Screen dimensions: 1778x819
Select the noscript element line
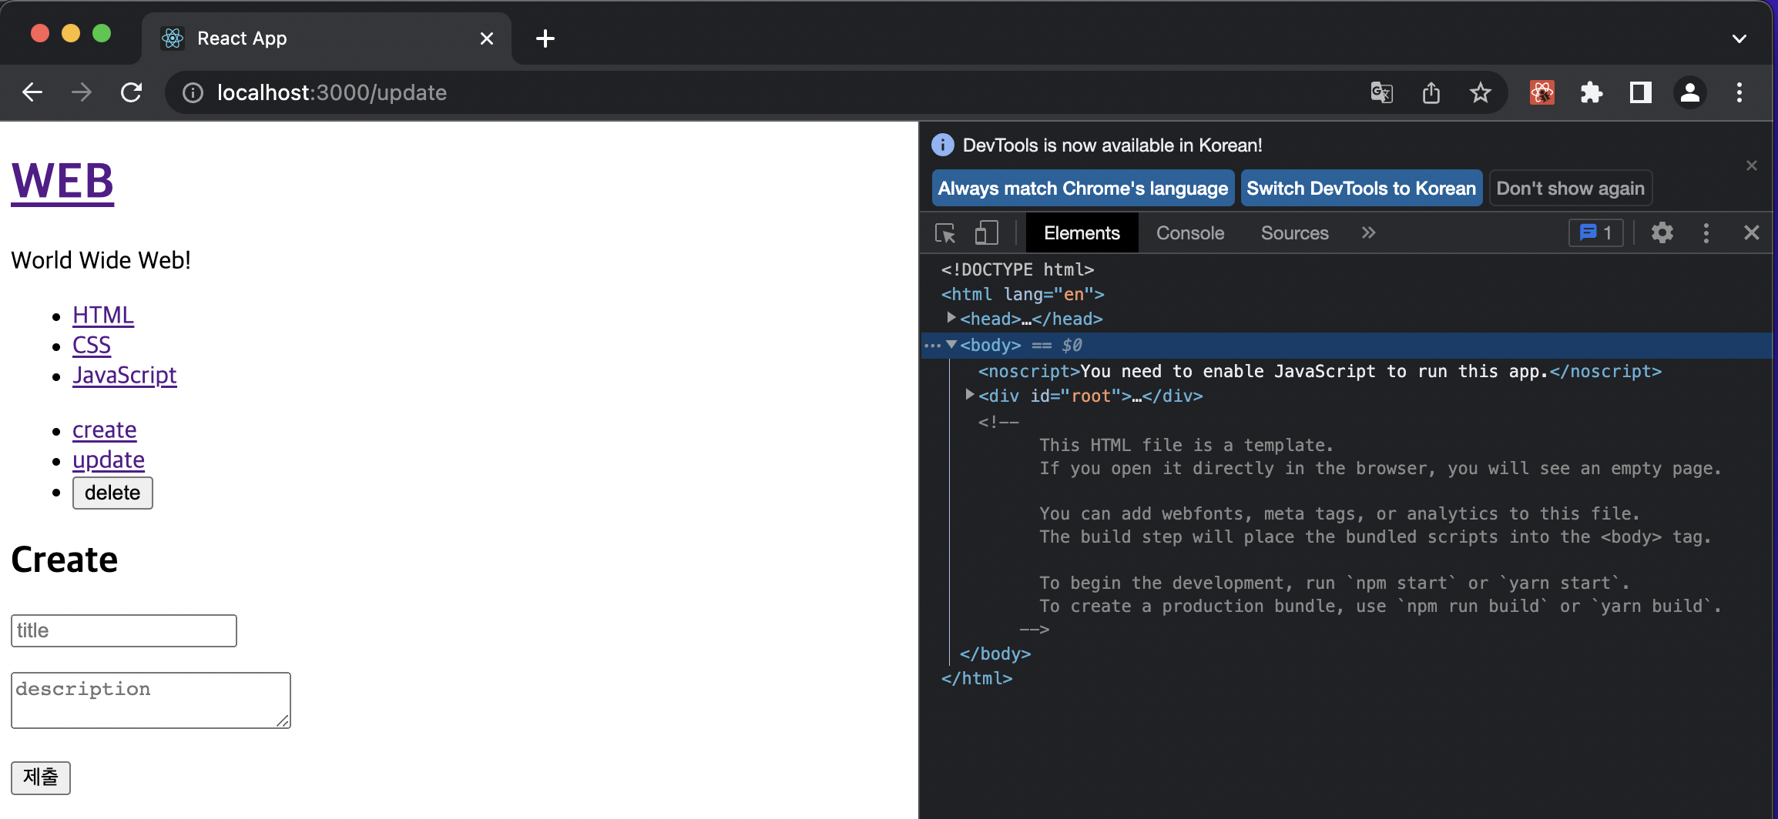pos(1320,371)
